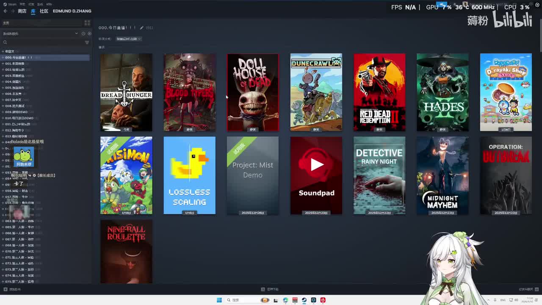The width and height of the screenshot is (542, 305).
Task: Click the play-ready filter icon
Action: [x=89, y=33]
